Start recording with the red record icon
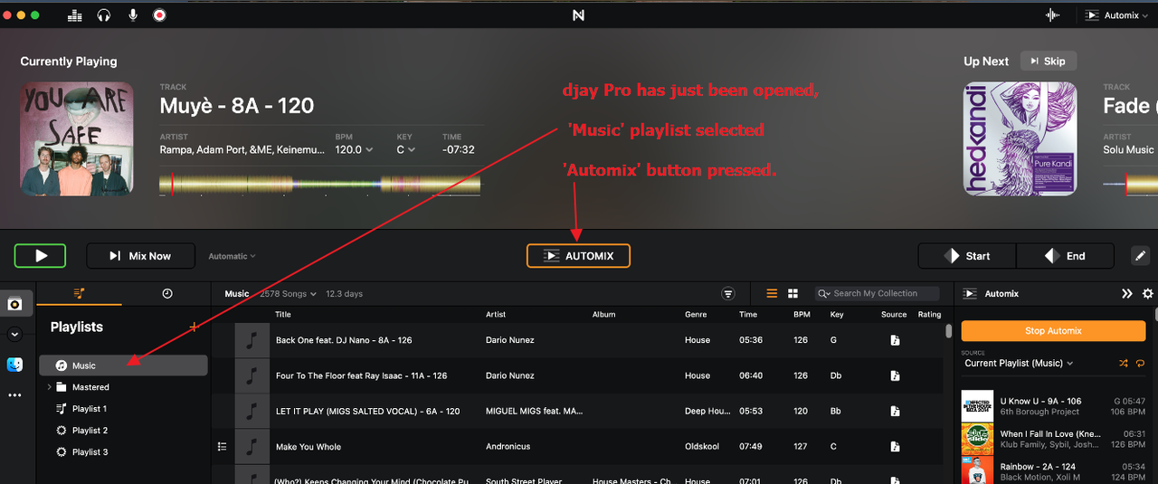1158x484 pixels. 160,15
